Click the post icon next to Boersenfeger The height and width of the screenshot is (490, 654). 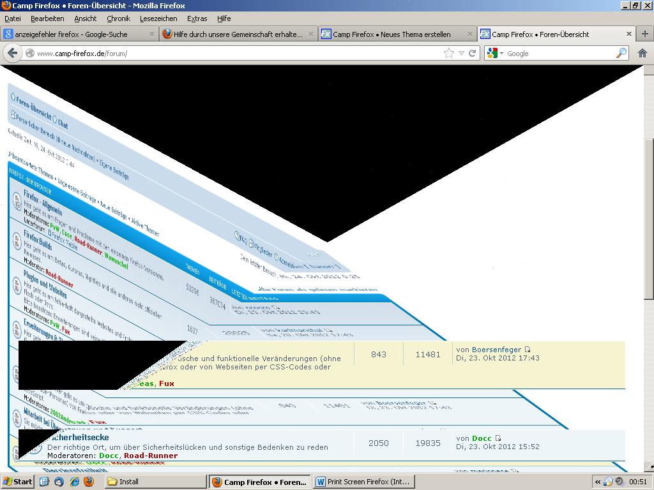click(x=527, y=350)
